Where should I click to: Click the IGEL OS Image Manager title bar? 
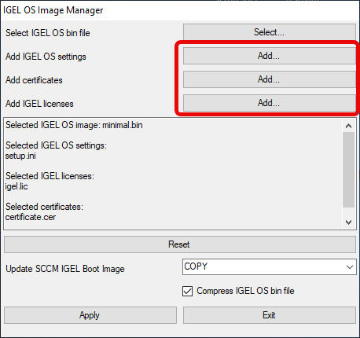click(x=180, y=10)
